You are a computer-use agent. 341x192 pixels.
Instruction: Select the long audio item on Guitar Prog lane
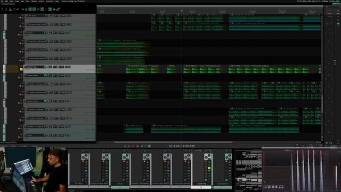click(x=269, y=69)
